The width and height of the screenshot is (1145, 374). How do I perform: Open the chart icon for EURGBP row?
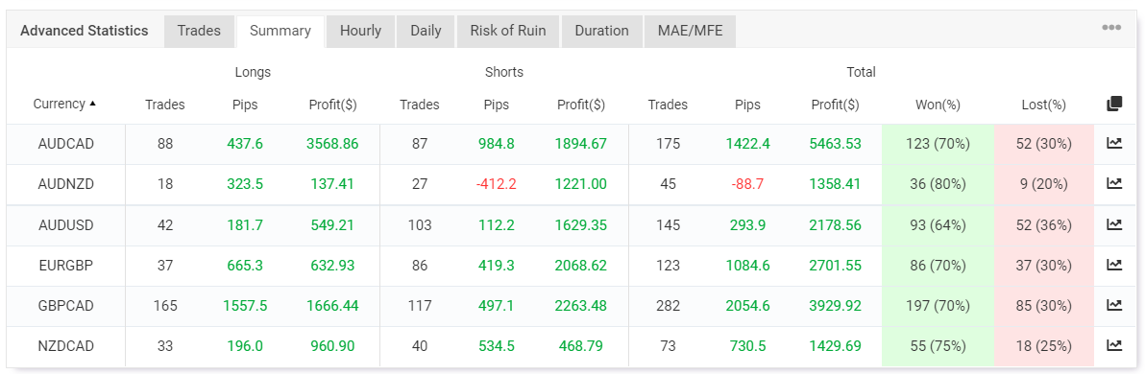tap(1113, 265)
